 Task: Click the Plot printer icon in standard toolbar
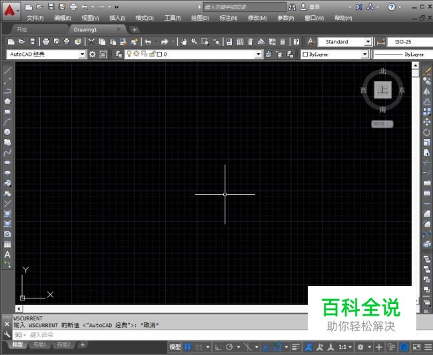46,42
